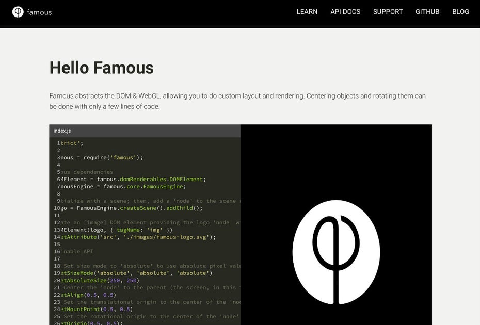Click the 'Hello Famous' heading
This screenshot has width=480, height=325.
click(x=102, y=68)
